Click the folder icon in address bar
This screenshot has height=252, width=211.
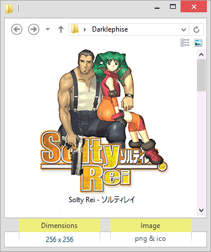74,29
